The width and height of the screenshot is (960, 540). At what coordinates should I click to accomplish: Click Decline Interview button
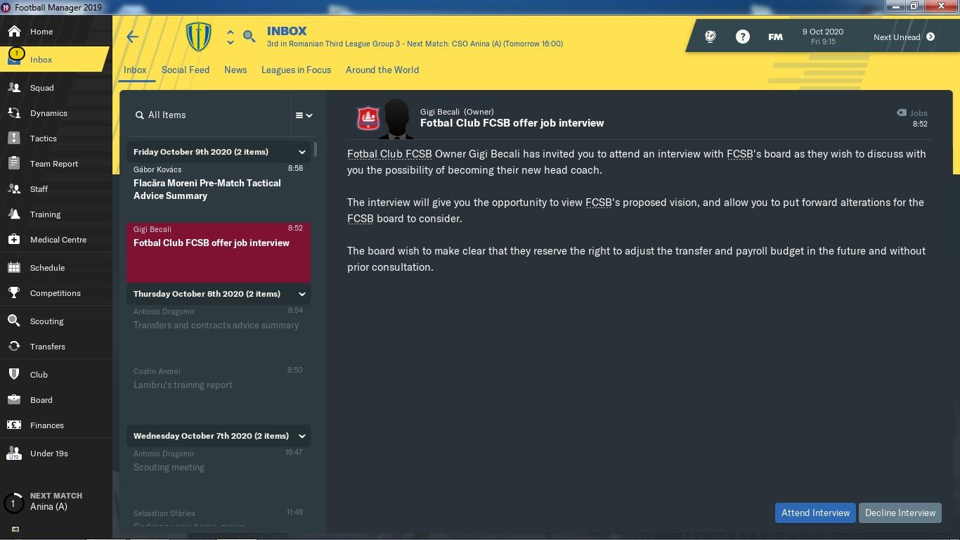tap(900, 513)
